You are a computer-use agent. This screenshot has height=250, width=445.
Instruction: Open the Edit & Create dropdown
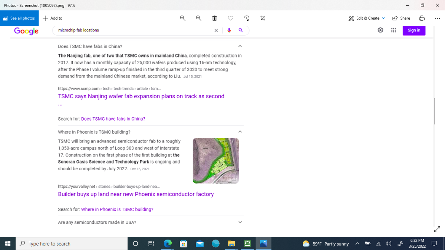tap(367, 18)
